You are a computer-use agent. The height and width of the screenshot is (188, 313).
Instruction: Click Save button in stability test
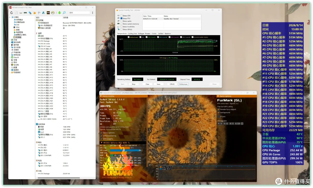tap(159, 84)
